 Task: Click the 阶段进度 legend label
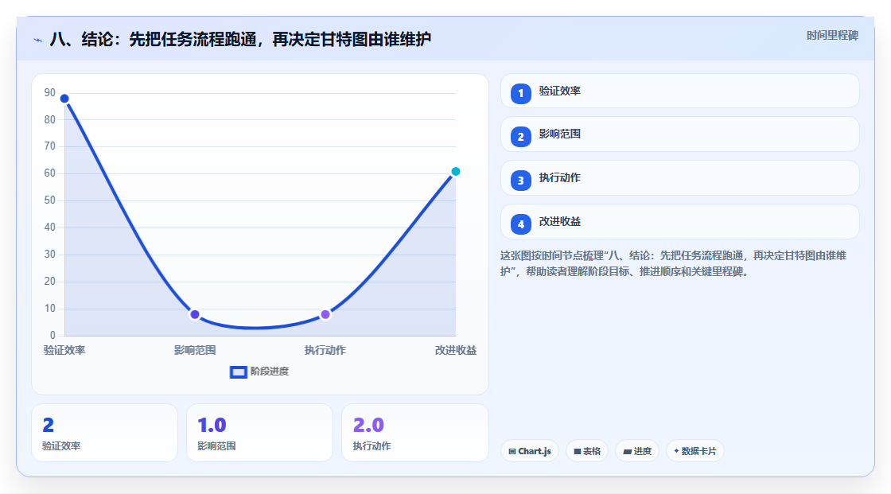click(270, 371)
